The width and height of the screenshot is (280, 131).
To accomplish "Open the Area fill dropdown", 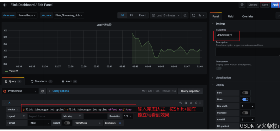I will click(247, 120).
